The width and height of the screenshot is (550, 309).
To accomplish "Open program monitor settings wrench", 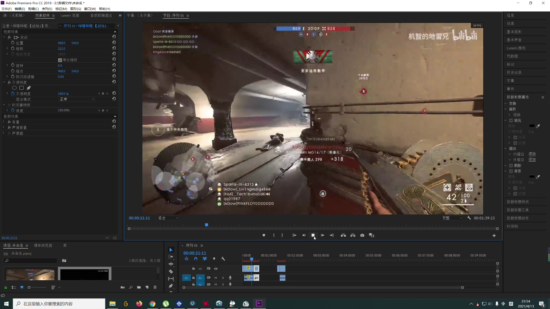I will point(469,218).
